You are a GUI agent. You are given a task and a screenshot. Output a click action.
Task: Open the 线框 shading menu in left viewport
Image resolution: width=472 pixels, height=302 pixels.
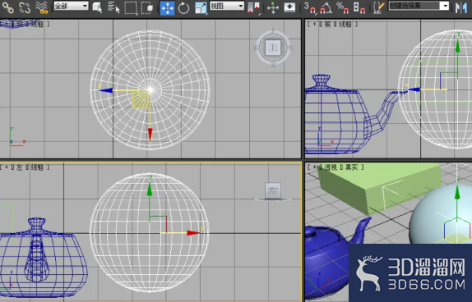tap(38, 167)
